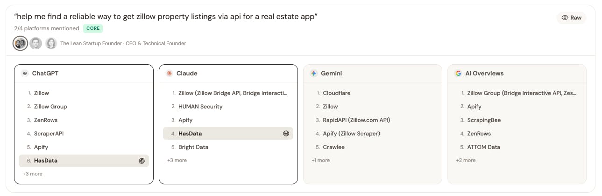
Task: Click ATTOM Data in AI Overviews
Action: pyautogui.click(x=483, y=148)
